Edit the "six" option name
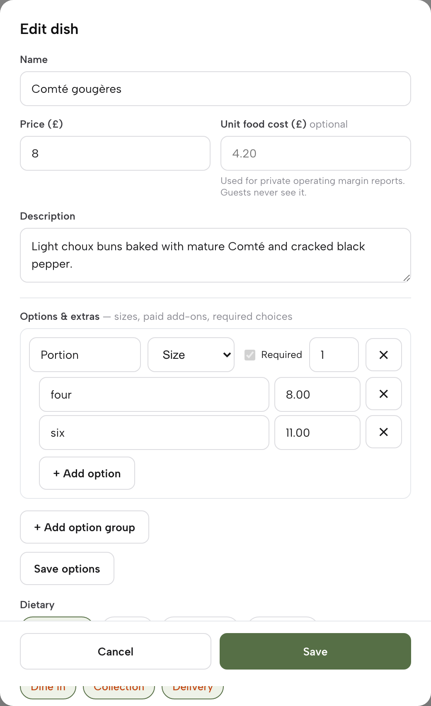The image size is (431, 706). point(154,433)
